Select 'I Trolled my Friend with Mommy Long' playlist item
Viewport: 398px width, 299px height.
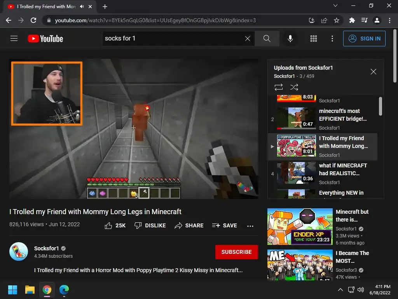pyautogui.click(x=322, y=146)
